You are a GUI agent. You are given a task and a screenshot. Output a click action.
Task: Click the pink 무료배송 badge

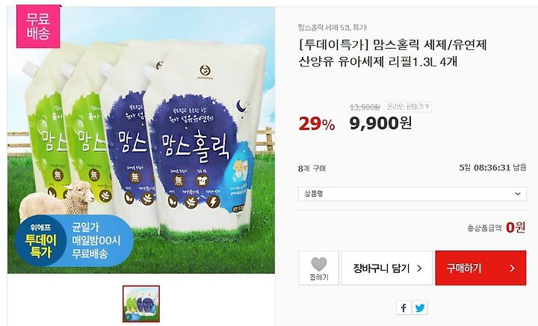[38, 26]
